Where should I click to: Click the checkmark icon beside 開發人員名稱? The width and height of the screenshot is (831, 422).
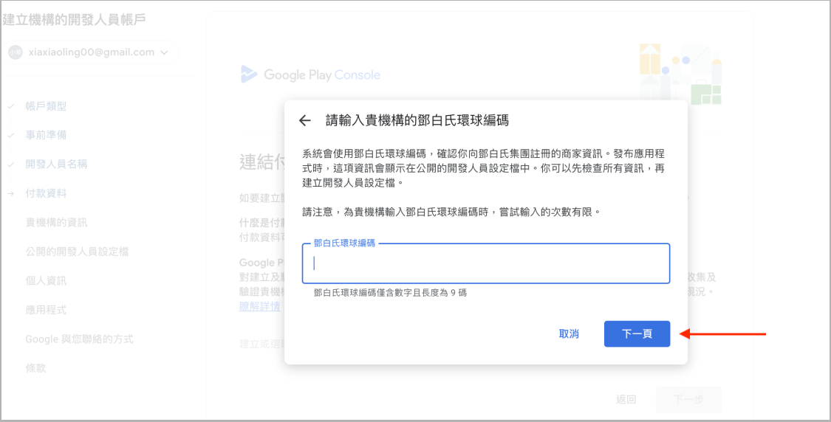10,164
